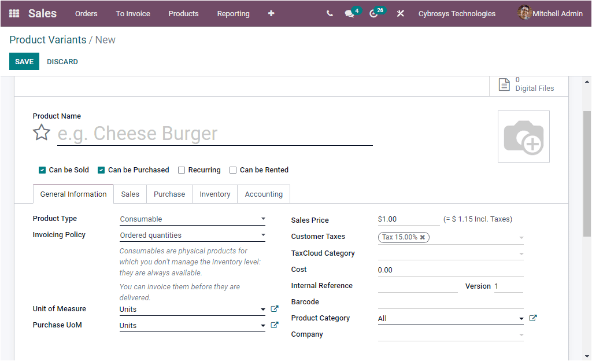The height and width of the screenshot is (361, 592).
Task: Click the developer tools wrench icon
Action: (x=401, y=13)
